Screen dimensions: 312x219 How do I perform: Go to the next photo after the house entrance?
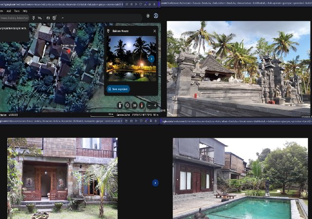tap(156, 183)
